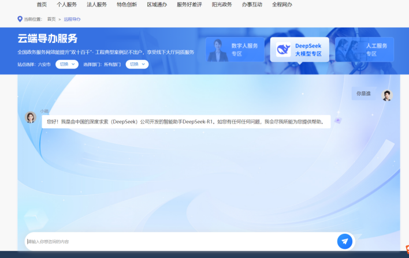Follow the 远程导办 breadcrumb link

pos(72,19)
